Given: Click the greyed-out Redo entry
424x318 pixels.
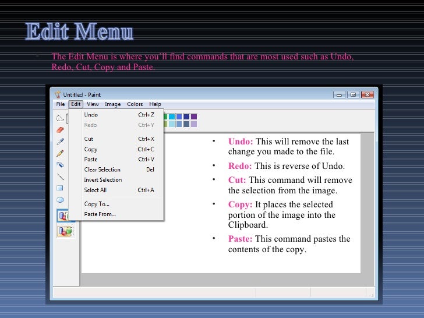Looking at the screenshot, I should 116,125.
